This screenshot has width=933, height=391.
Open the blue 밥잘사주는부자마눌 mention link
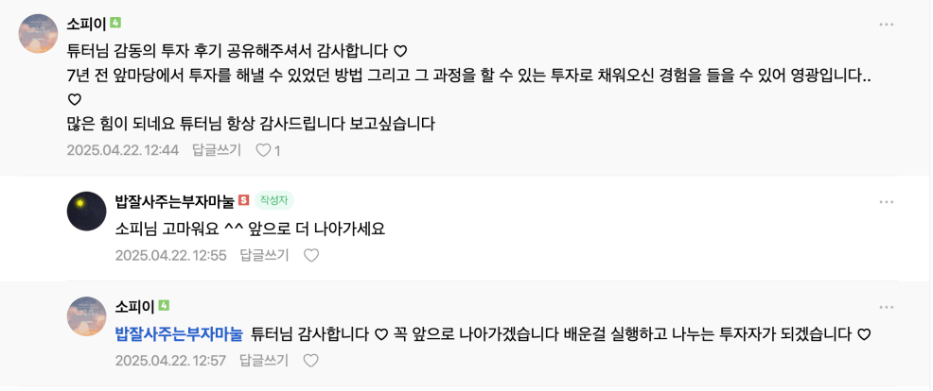pos(179,333)
